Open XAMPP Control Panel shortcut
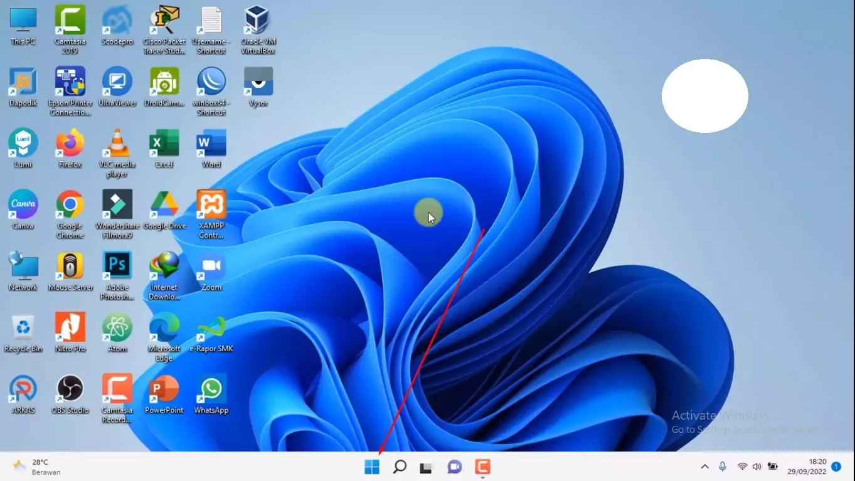The width and height of the screenshot is (855, 481). (x=211, y=214)
